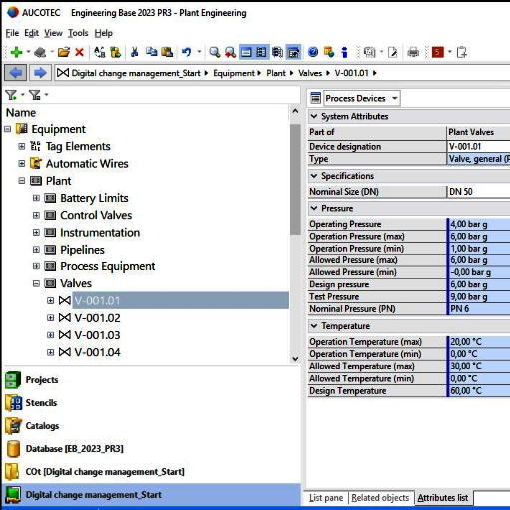
Task: Click the attribute list icon beside Process Devices
Action: coord(315,98)
